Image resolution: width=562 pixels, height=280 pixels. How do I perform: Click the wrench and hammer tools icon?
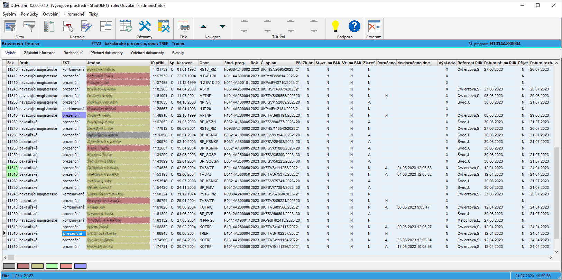(145, 27)
